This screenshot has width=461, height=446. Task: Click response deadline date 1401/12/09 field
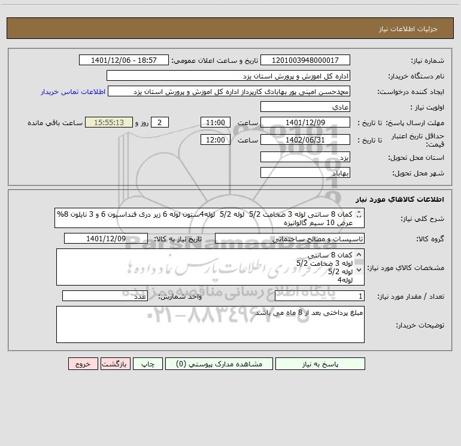coord(305,122)
